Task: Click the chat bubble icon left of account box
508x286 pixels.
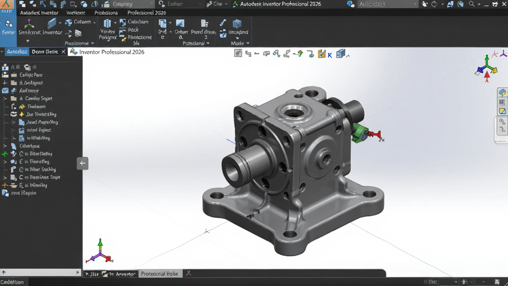Action: click(350, 4)
